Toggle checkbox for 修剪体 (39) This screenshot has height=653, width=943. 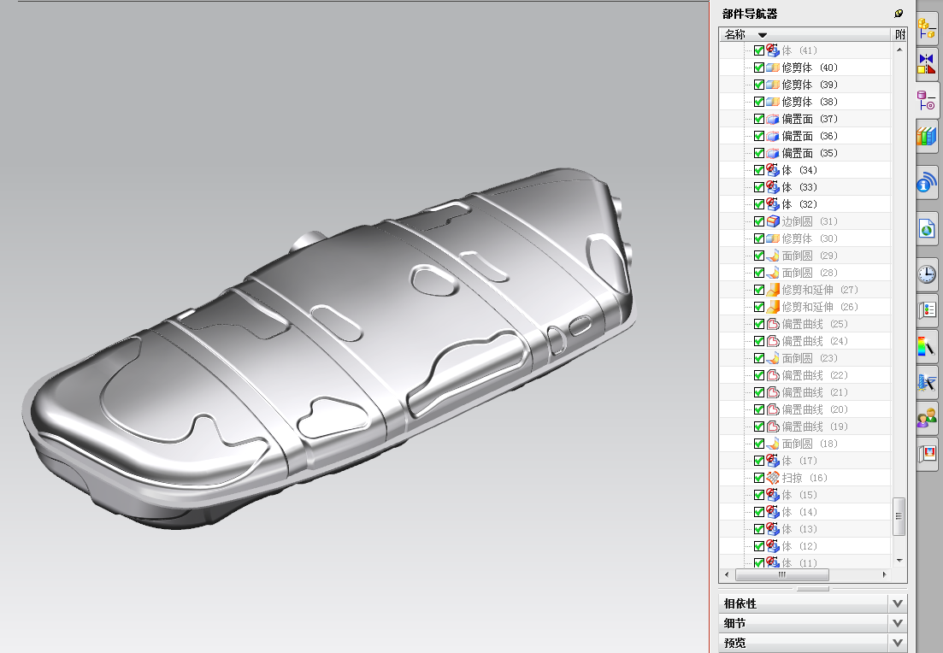759,85
